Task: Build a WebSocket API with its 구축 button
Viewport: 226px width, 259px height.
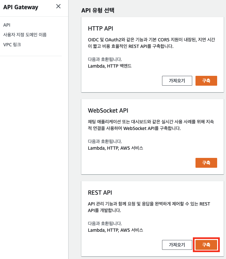Action: [x=206, y=163]
